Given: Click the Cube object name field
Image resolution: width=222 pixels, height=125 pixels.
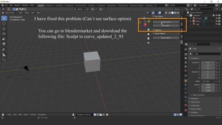Looking at the screenshot, I should click(x=207, y=54).
